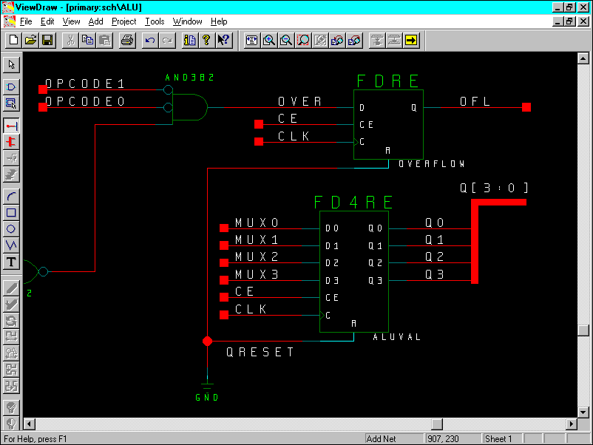Choose the Add Component gate tool
The image size is (593, 445).
pos(11,87)
